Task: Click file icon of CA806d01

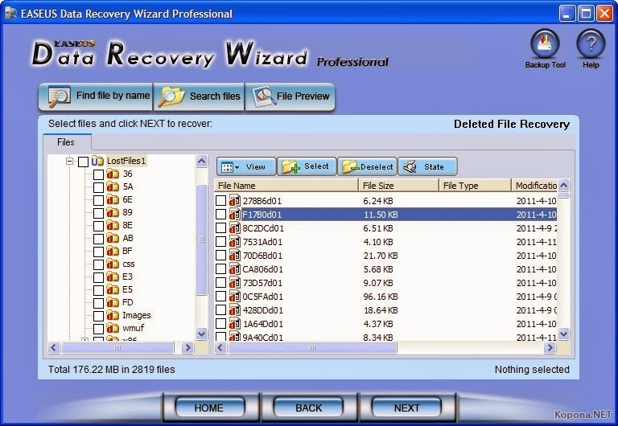Action: [x=234, y=269]
